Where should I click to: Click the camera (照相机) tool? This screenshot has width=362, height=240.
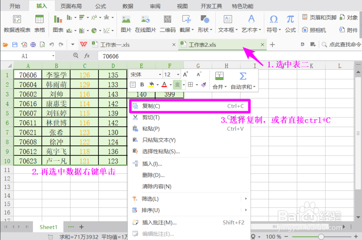314,30
